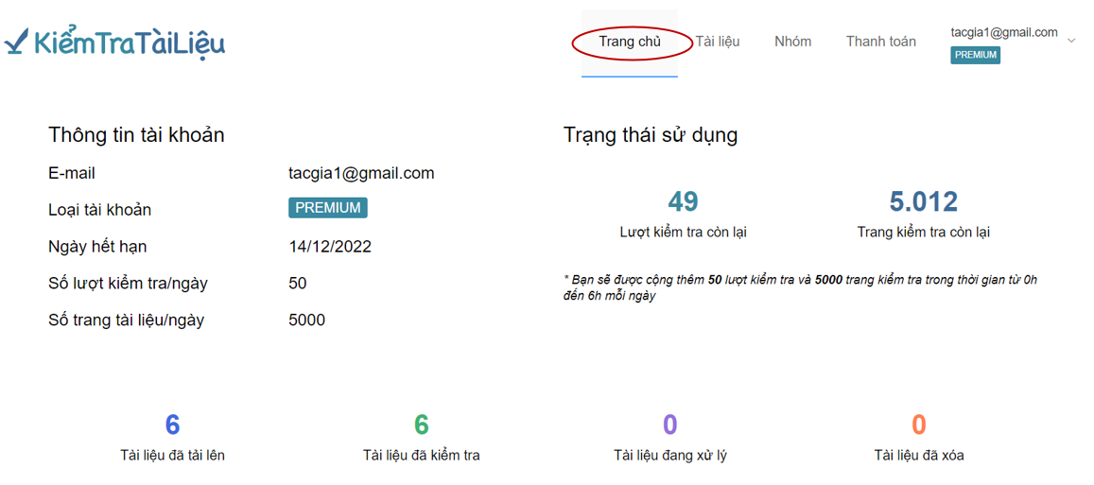Select the E-mail value tacgia1@gmail.com
1094x485 pixels.
coord(361,173)
